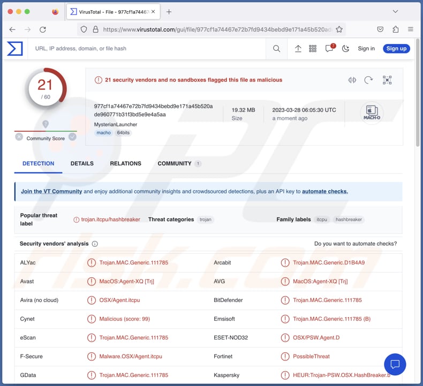Viewport: 423px width, 386px height.
Task: Click the reanalyze file refresh icon
Action: pyautogui.click(x=368, y=80)
